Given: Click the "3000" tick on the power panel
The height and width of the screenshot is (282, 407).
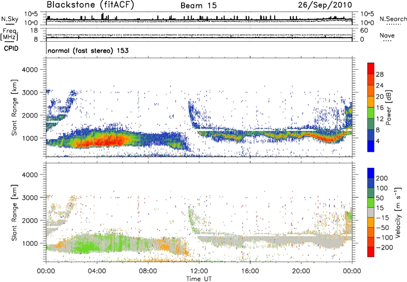Looking at the screenshot, I should [x=30, y=93].
